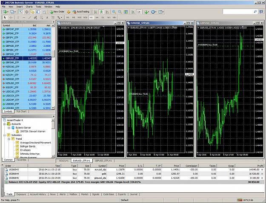Select the Horizontal Line drawing tool
The height and width of the screenshot is (203, 266).
(x=24, y=17)
